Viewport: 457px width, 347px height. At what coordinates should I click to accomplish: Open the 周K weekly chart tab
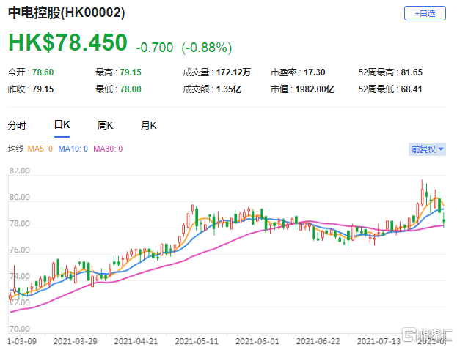106,124
